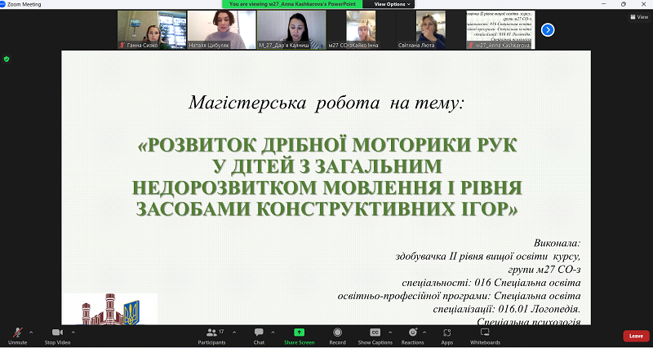Open the Participants panel
The width and height of the screenshot is (653, 348).
211,334
